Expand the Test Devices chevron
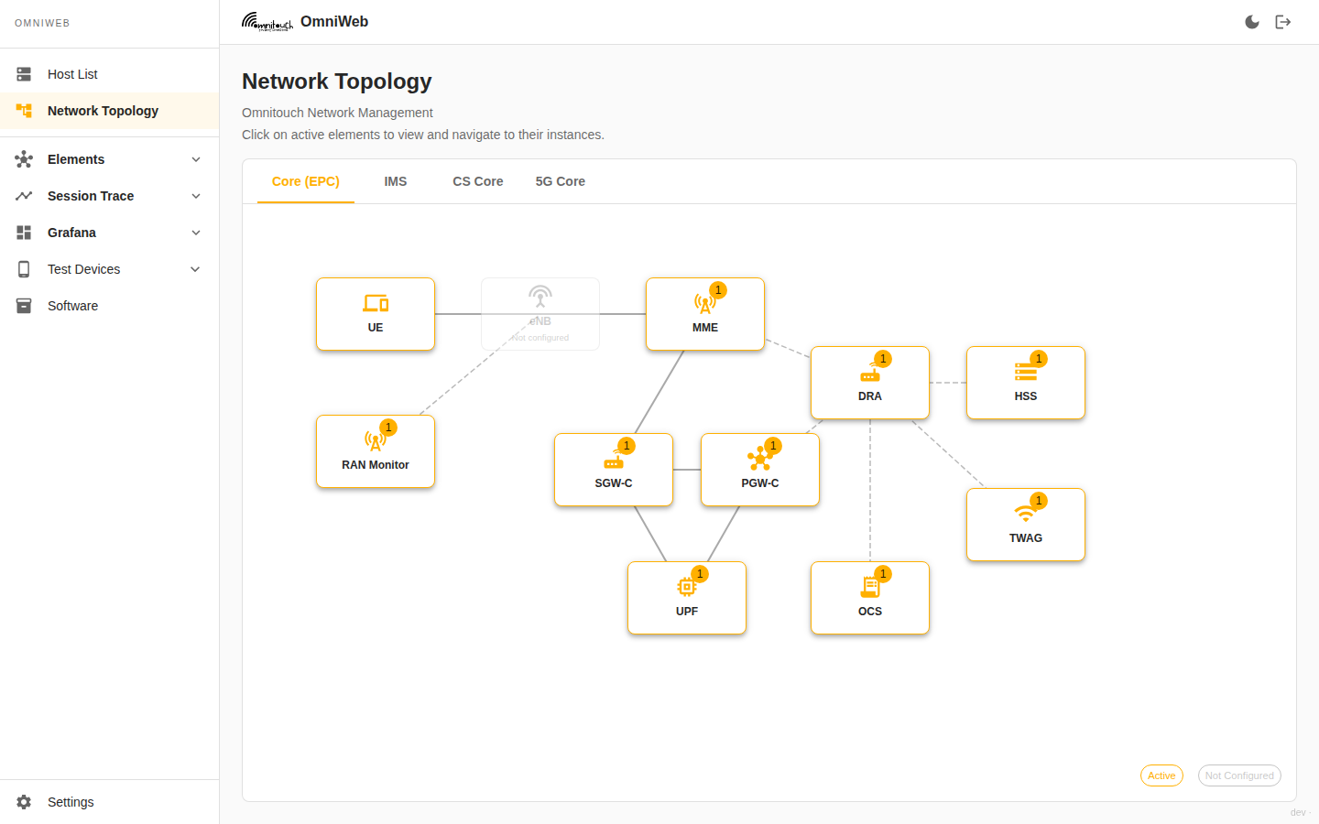 click(196, 269)
